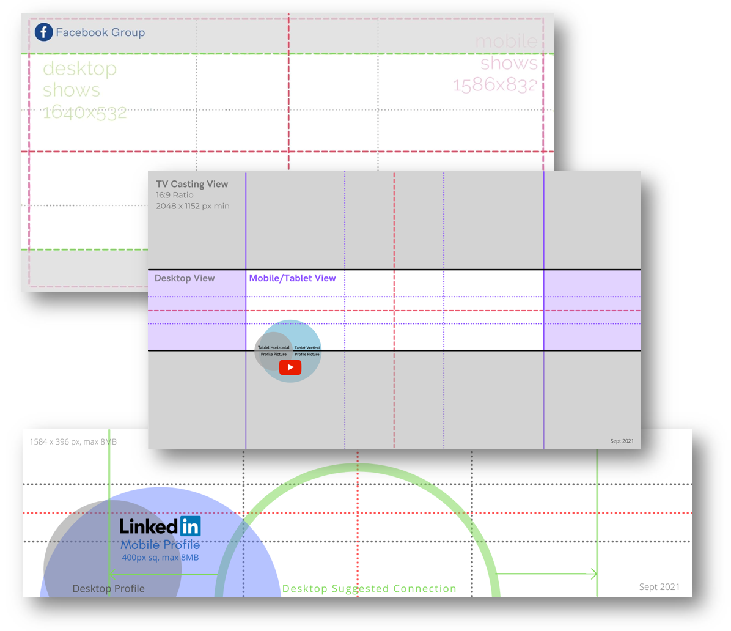Click the Facebook logo icon

(43, 32)
